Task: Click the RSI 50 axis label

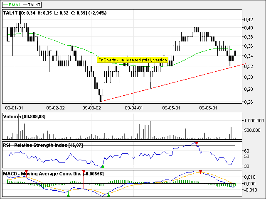Action: coord(246,156)
